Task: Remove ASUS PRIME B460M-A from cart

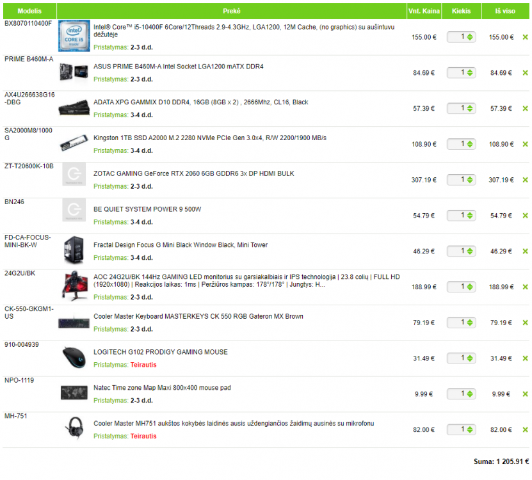Action: (x=525, y=73)
